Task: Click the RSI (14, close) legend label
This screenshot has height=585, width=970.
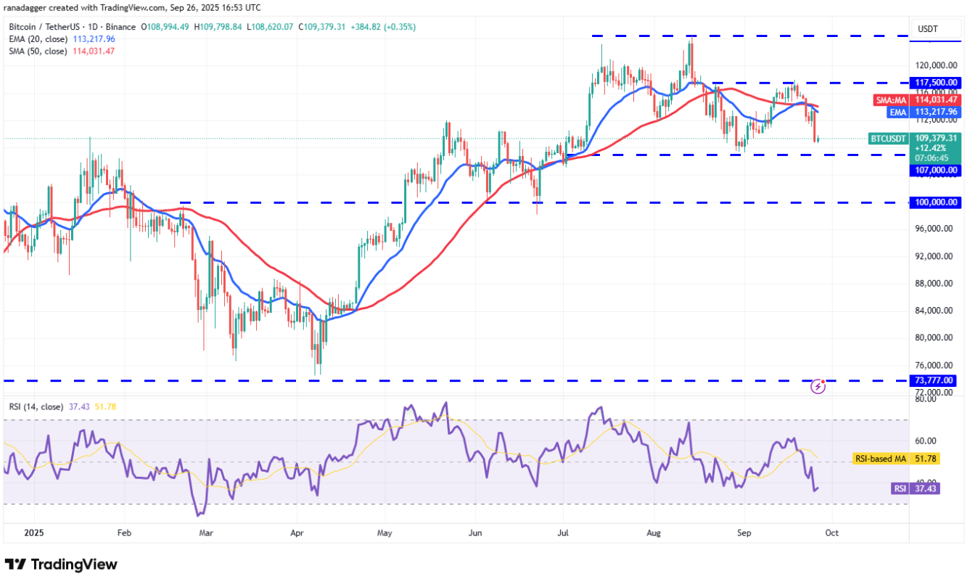Action: click(36, 406)
